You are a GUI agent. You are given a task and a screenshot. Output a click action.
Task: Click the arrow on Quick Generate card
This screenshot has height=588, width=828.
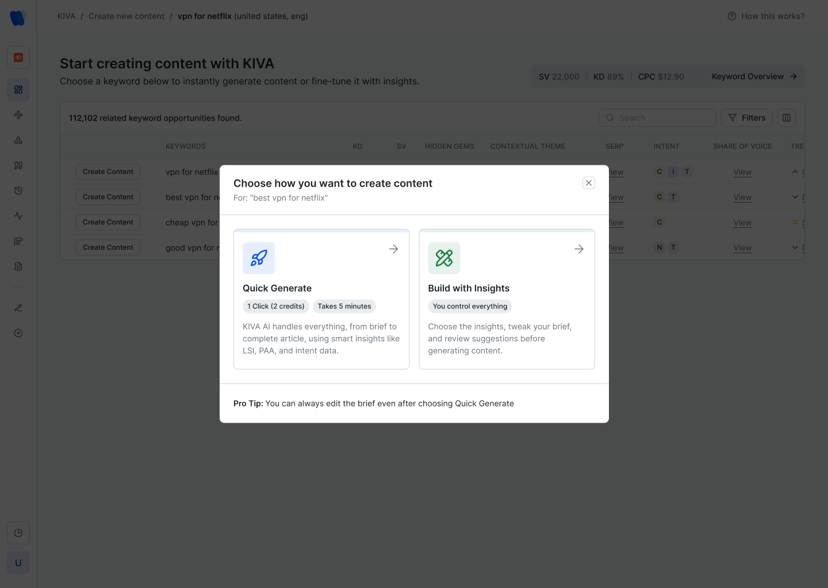coord(393,249)
